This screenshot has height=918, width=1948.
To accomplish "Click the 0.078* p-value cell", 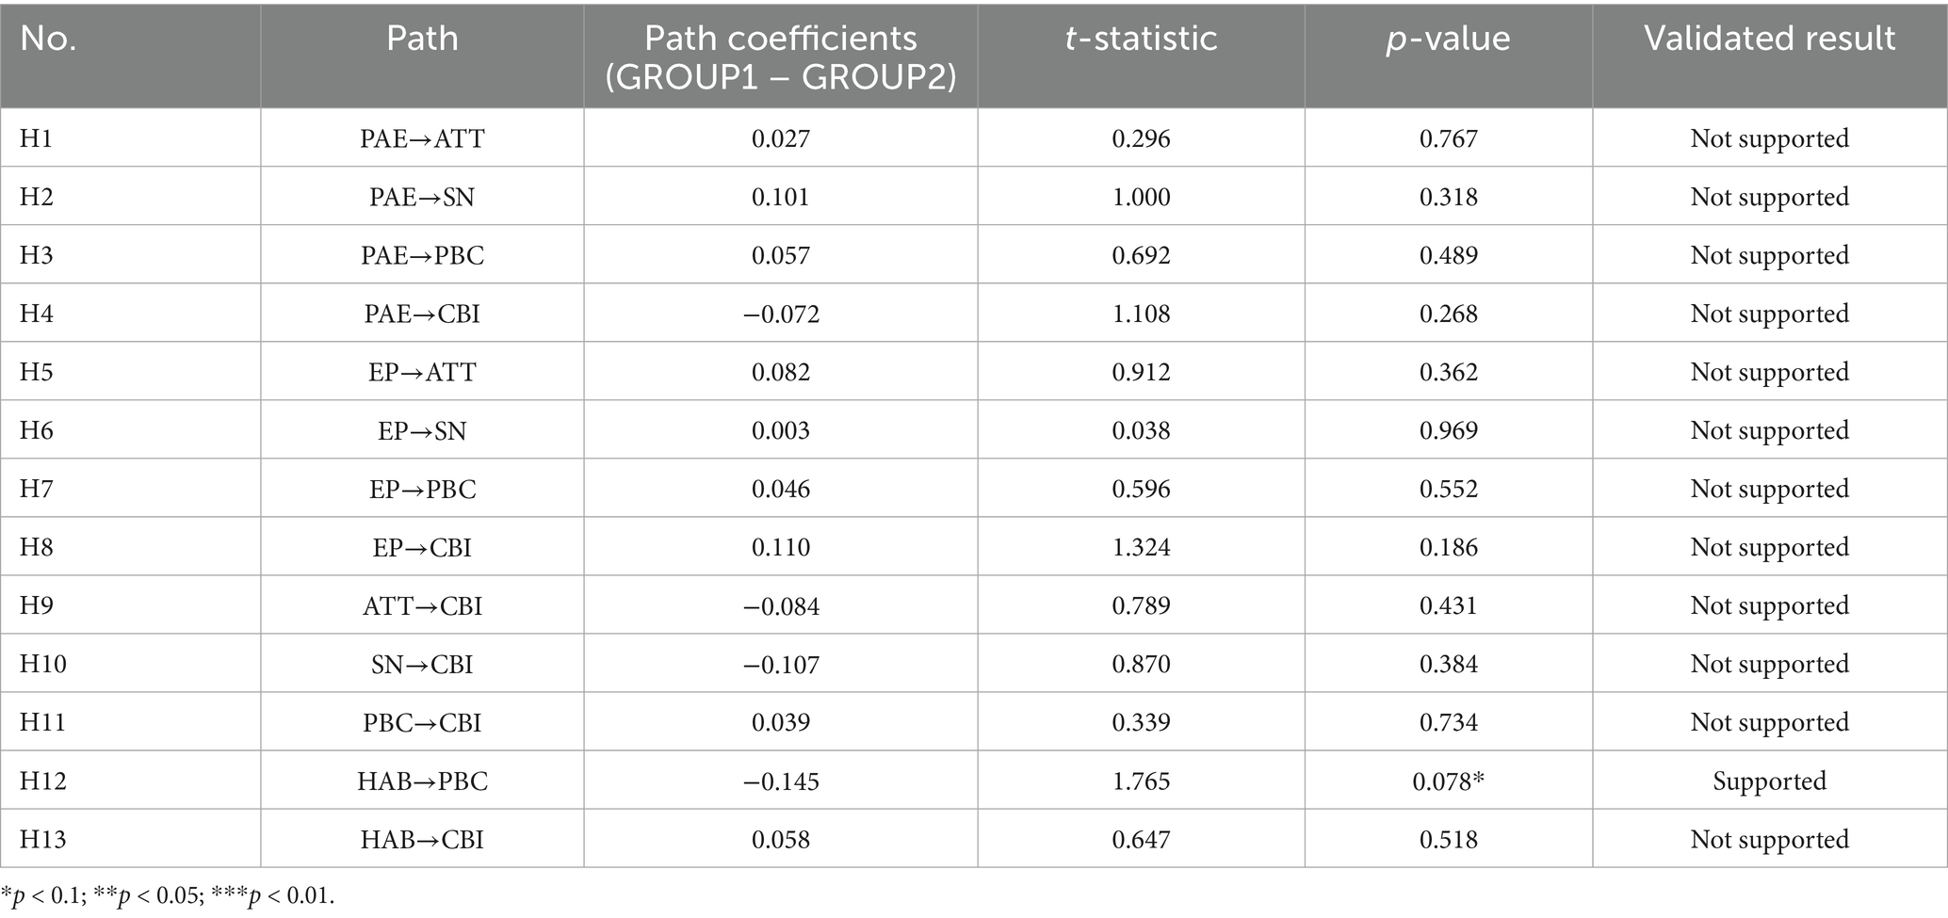I will [1449, 781].
